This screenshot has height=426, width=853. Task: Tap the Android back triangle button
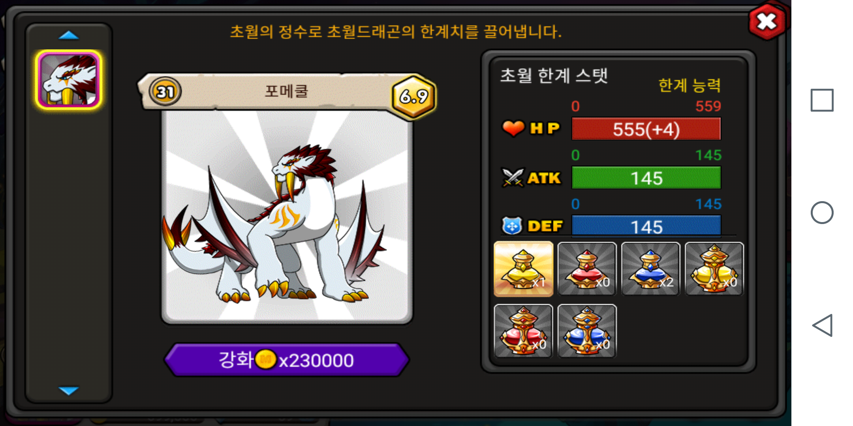pyautogui.click(x=822, y=325)
